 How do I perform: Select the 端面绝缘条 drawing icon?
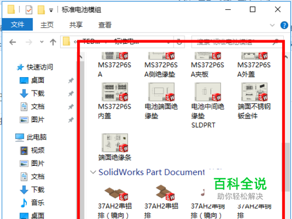tap(115, 142)
